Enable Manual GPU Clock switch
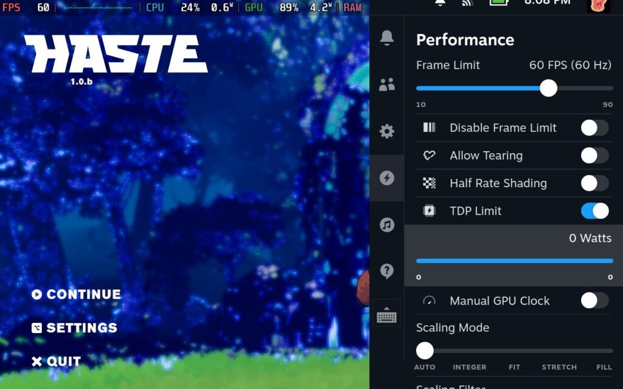This screenshot has width=623, height=389. [594, 301]
